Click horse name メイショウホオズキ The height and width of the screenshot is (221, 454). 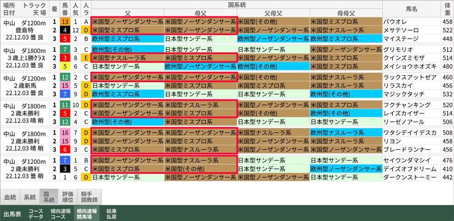click(x=410, y=66)
